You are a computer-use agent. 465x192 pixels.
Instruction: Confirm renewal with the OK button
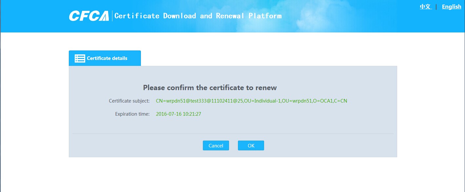251,145
